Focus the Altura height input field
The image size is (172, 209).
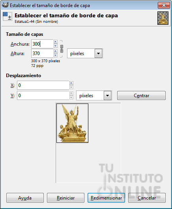pyautogui.click(x=42, y=54)
